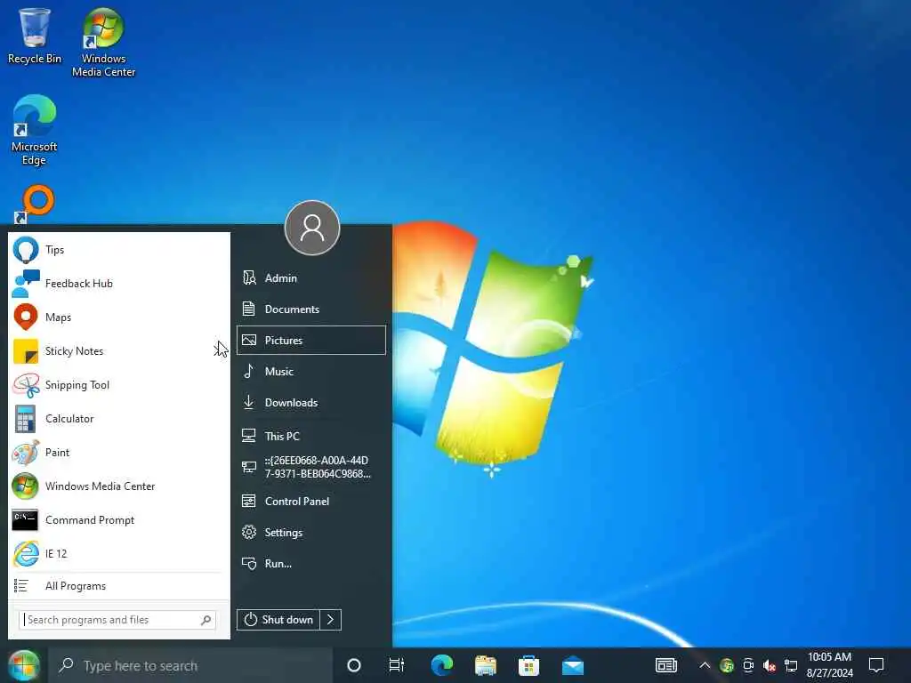Viewport: 911px width, 683px height.
Task: Open the Mail app on taskbar
Action: click(572, 665)
